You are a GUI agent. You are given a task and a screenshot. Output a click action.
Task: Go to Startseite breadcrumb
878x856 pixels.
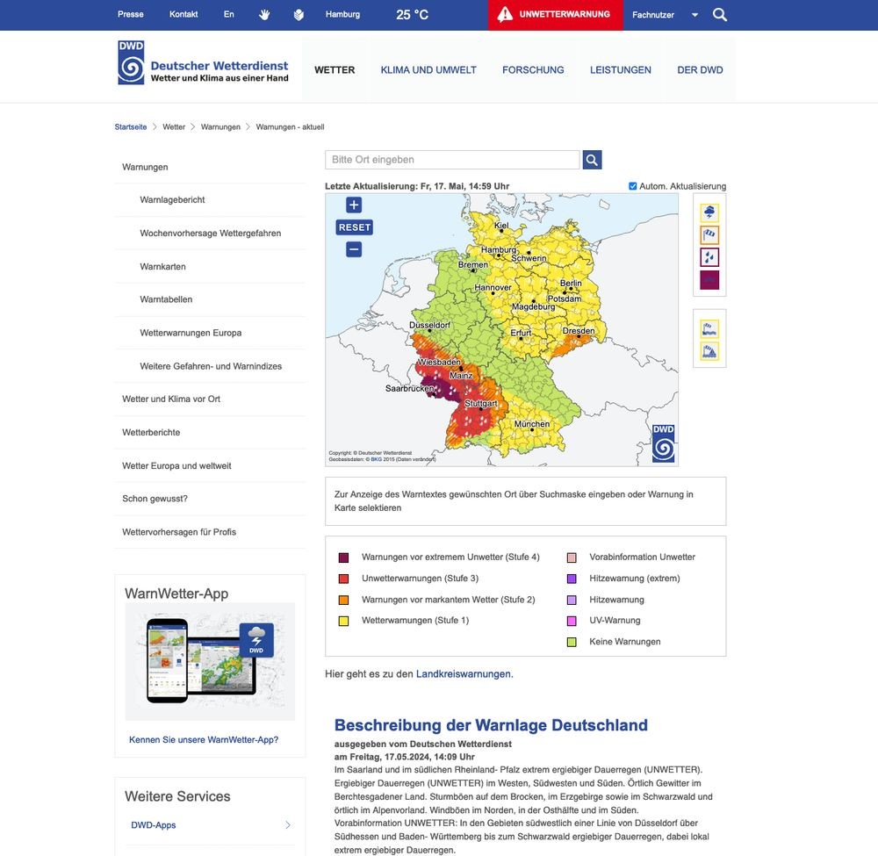(131, 127)
